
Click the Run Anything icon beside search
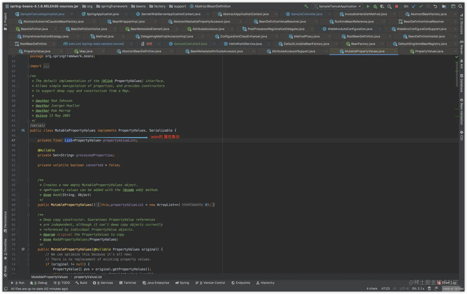tap(453, 6)
